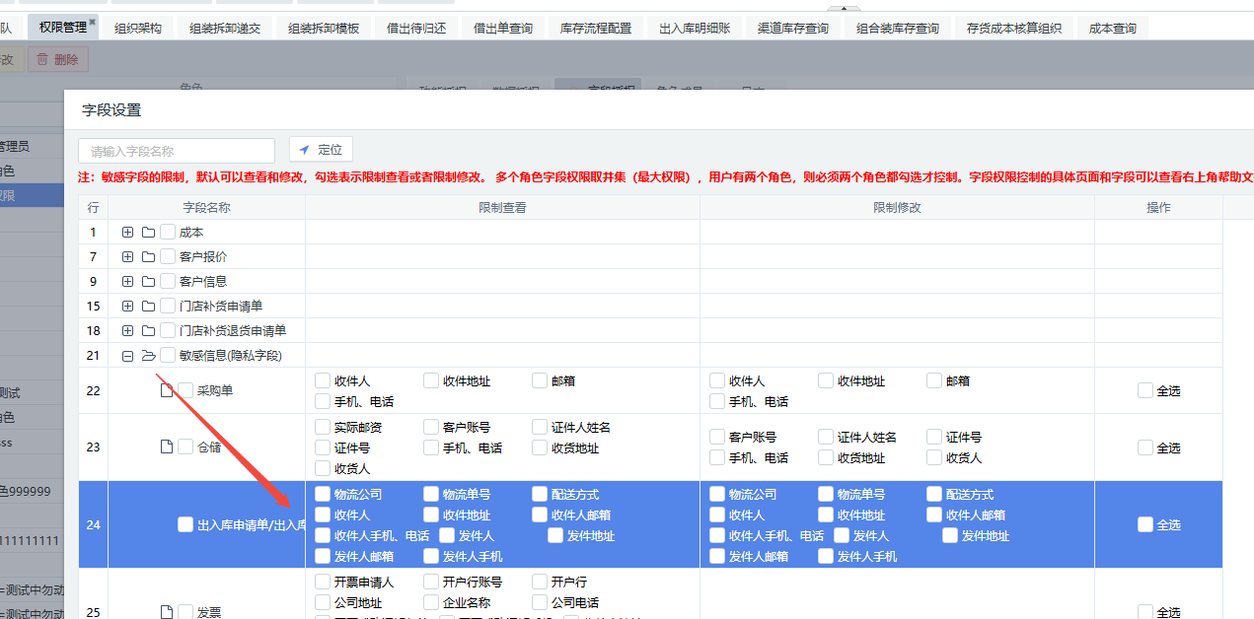
Task: Collapse the 敏感信息(隐私字段) node
Action: (x=127, y=356)
